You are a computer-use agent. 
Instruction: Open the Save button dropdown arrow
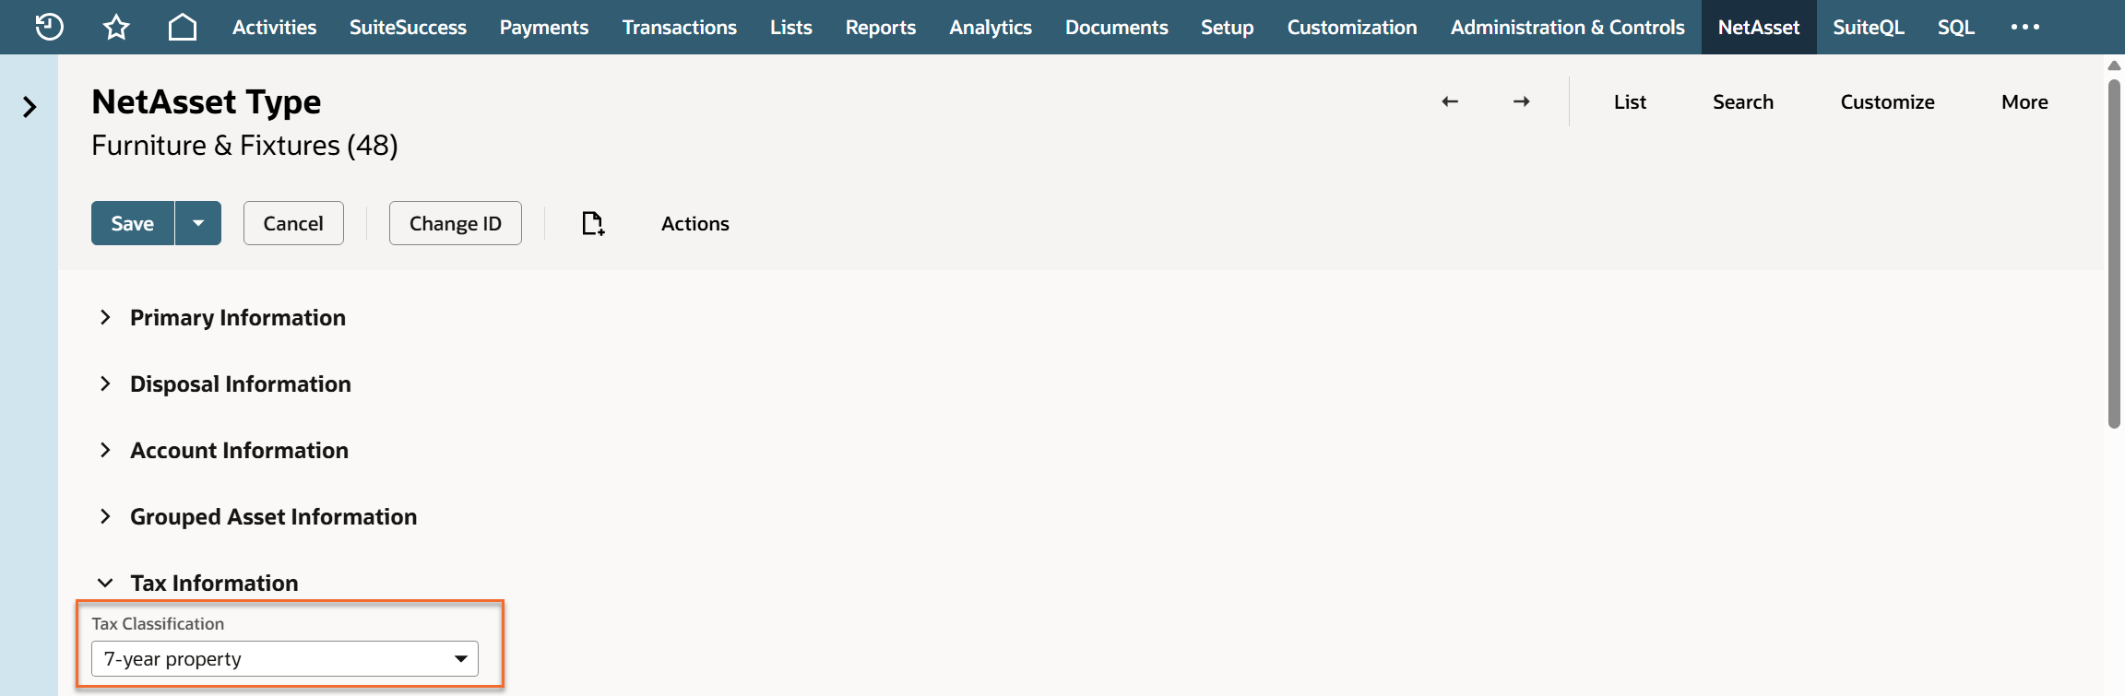click(x=198, y=223)
